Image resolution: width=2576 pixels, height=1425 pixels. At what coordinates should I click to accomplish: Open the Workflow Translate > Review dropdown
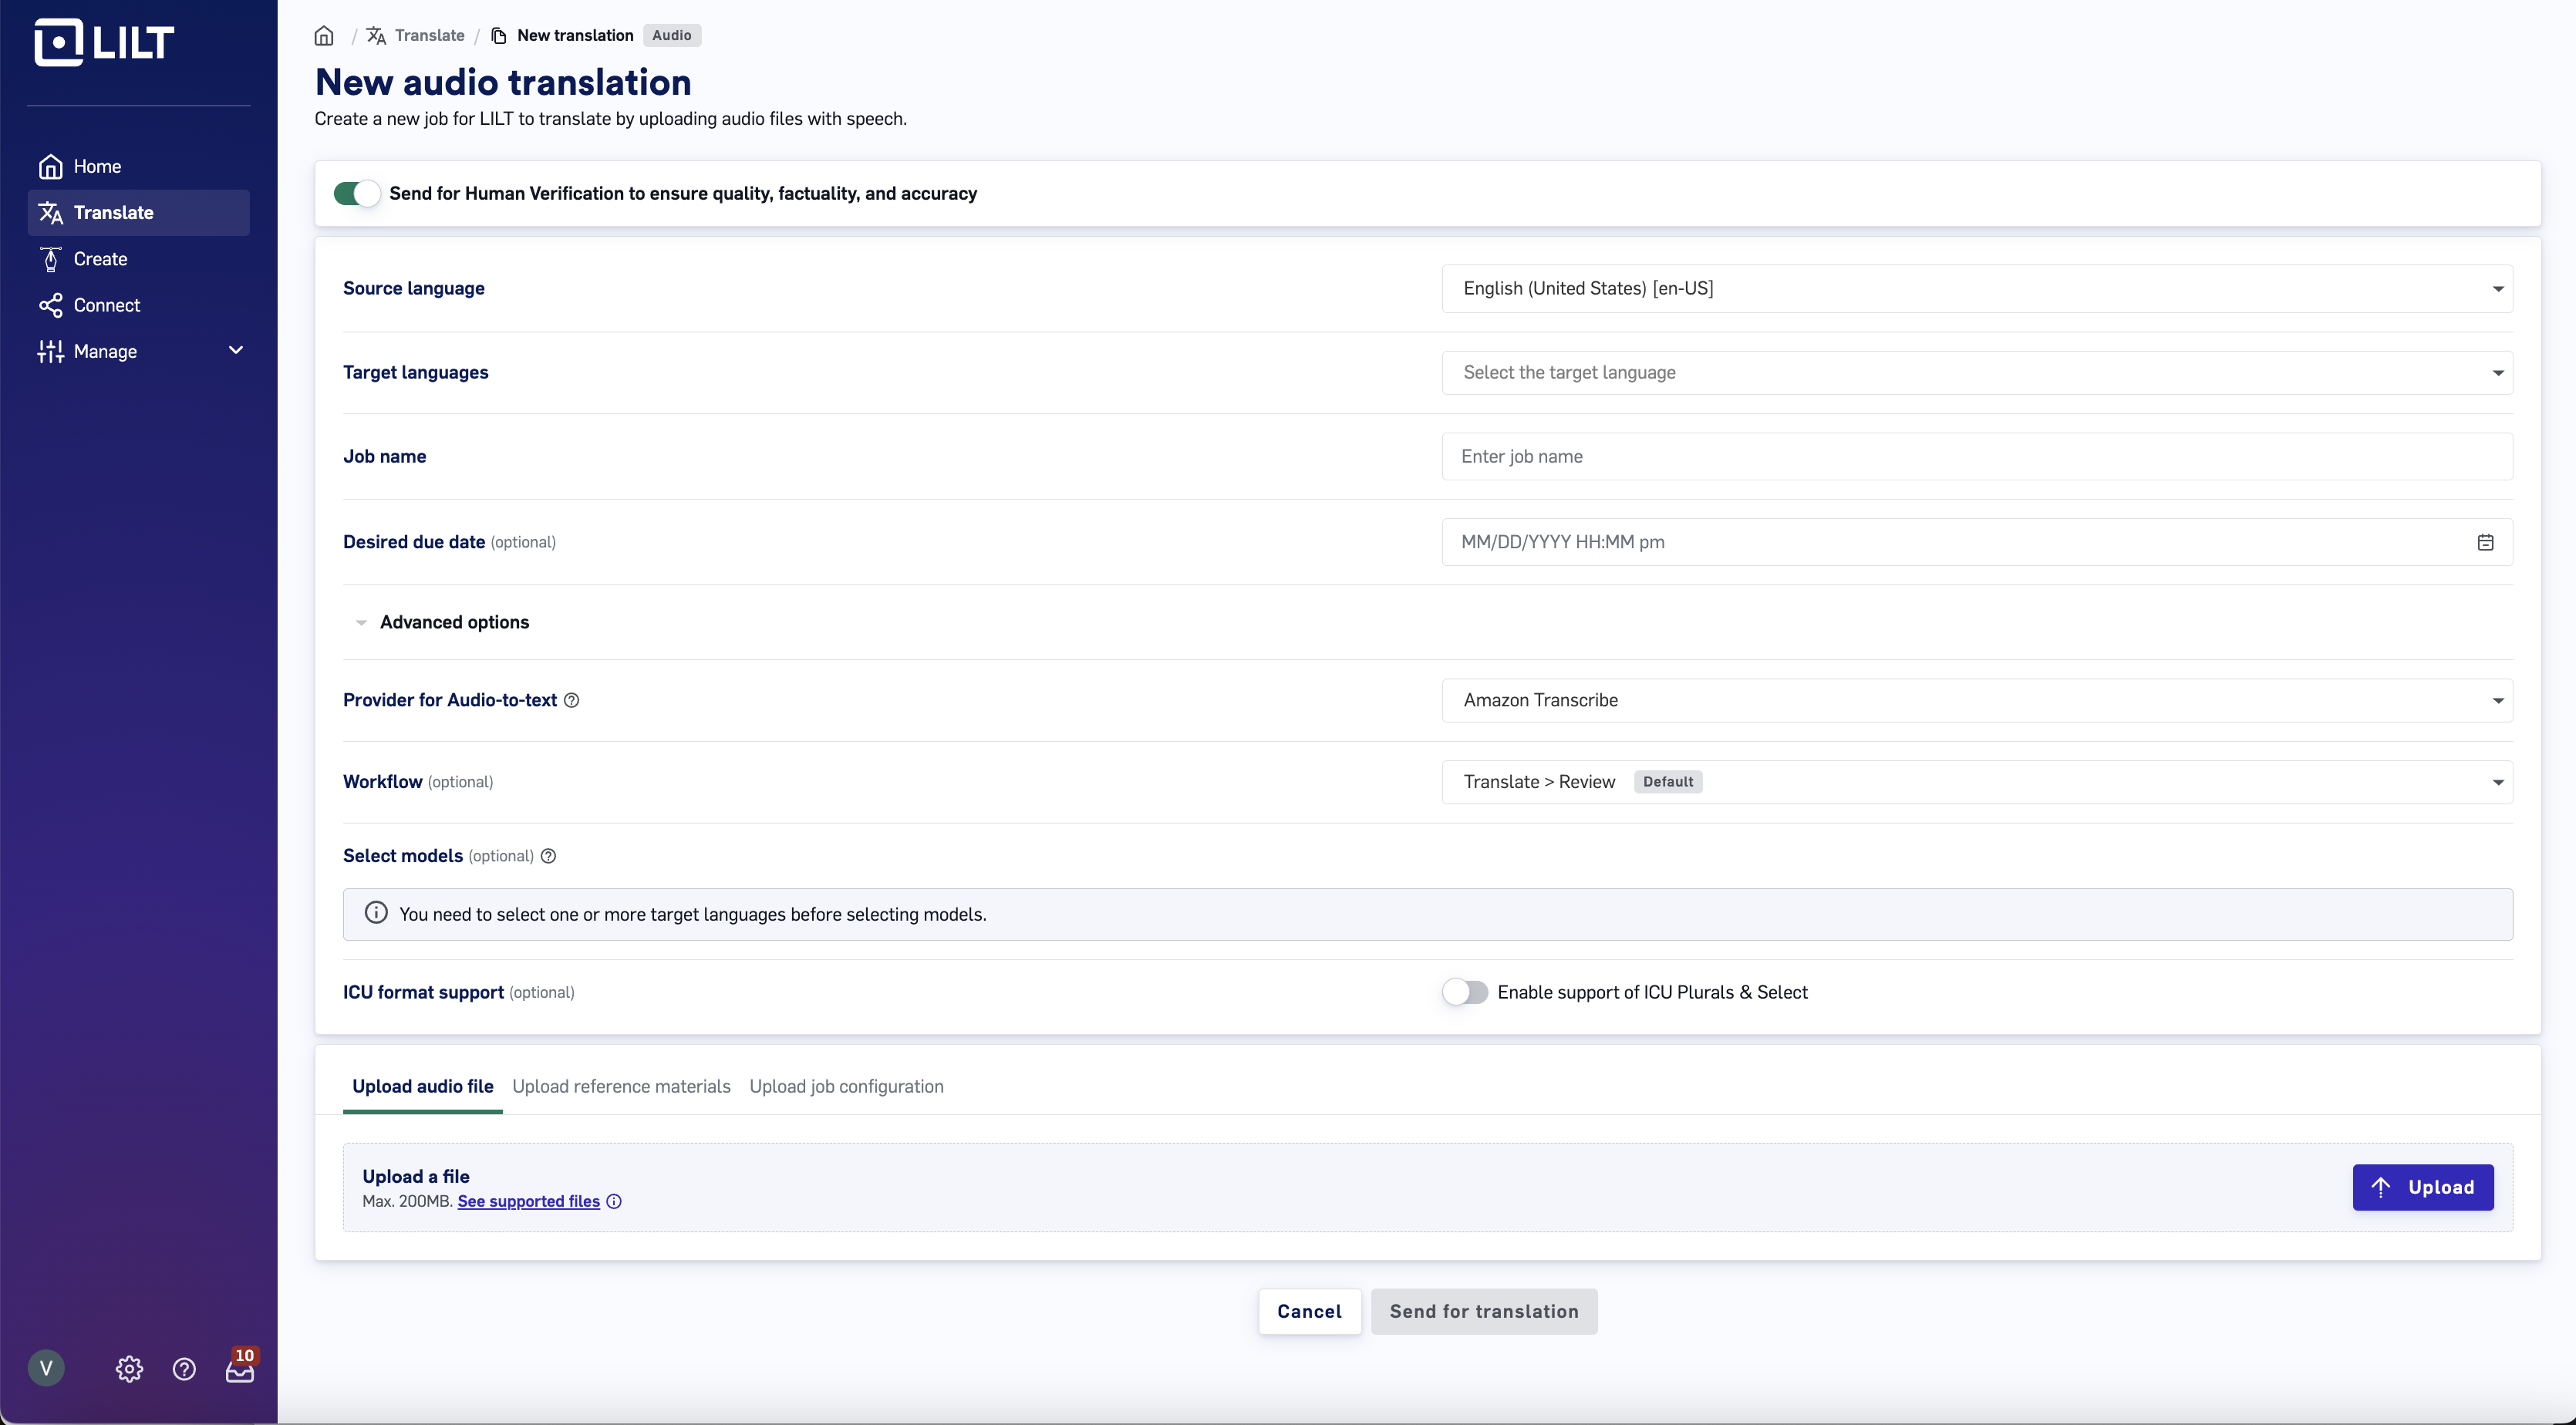point(1977,782)
